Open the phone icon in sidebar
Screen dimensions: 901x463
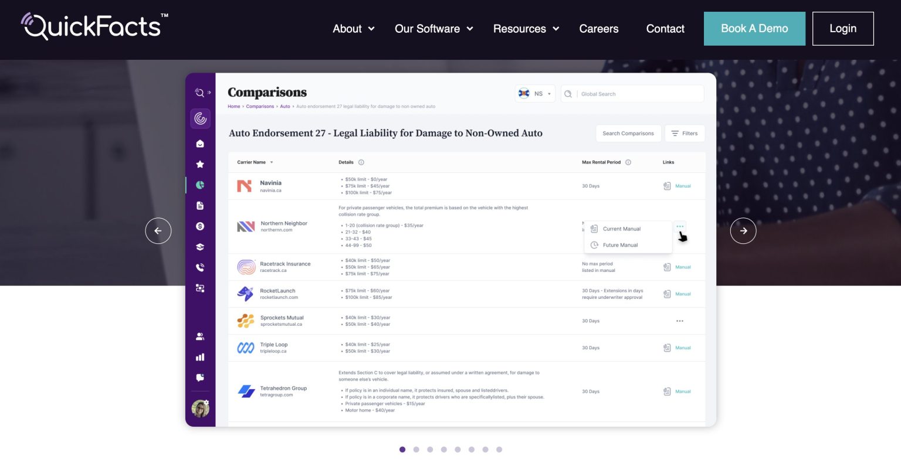coord(200,267)
